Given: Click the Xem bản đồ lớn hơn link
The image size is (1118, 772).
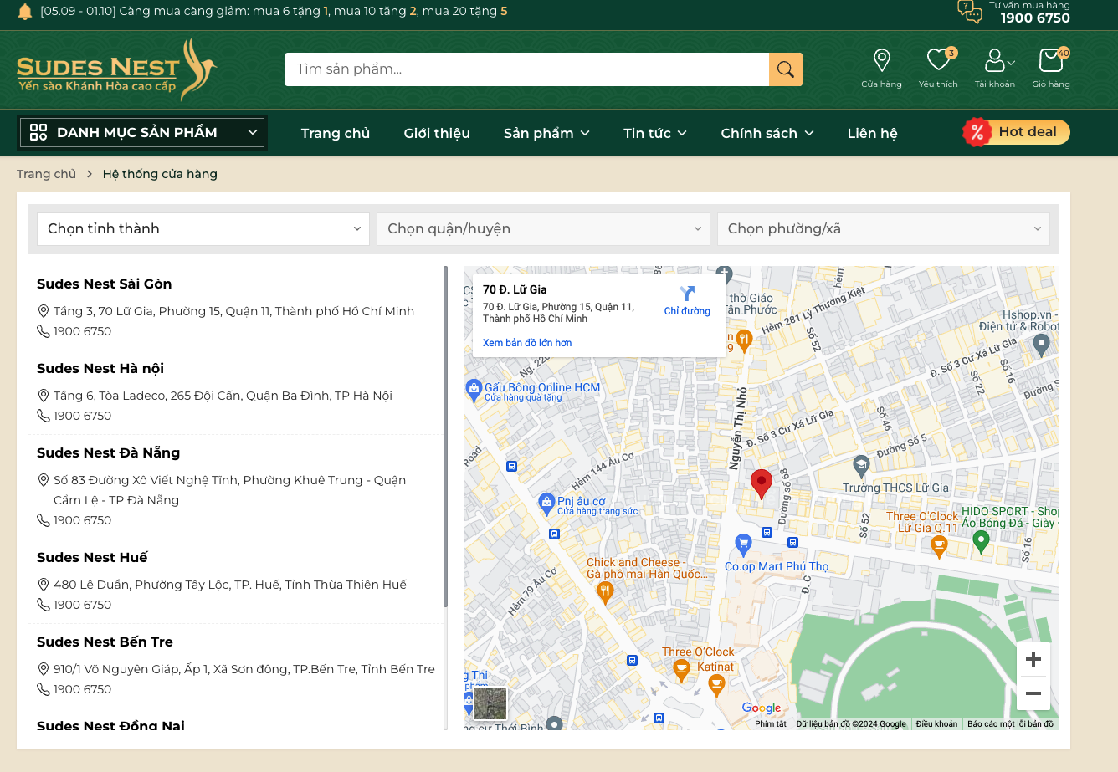Looking at the screenshot, I should tap(527, 343).
